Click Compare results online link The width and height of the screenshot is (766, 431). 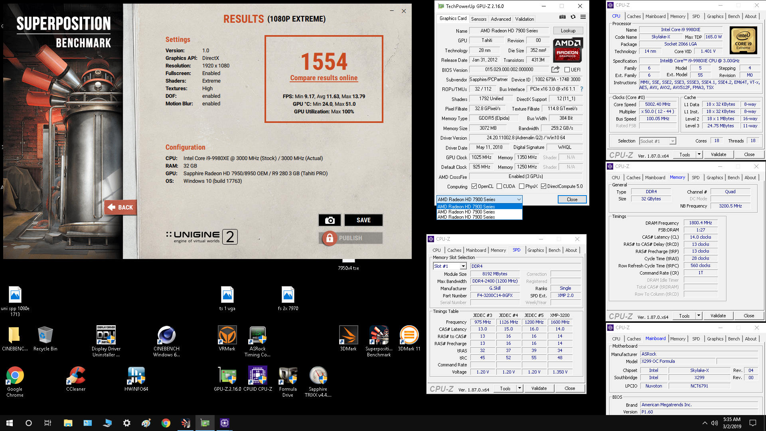pyautogui.click(x=324, y=78)
